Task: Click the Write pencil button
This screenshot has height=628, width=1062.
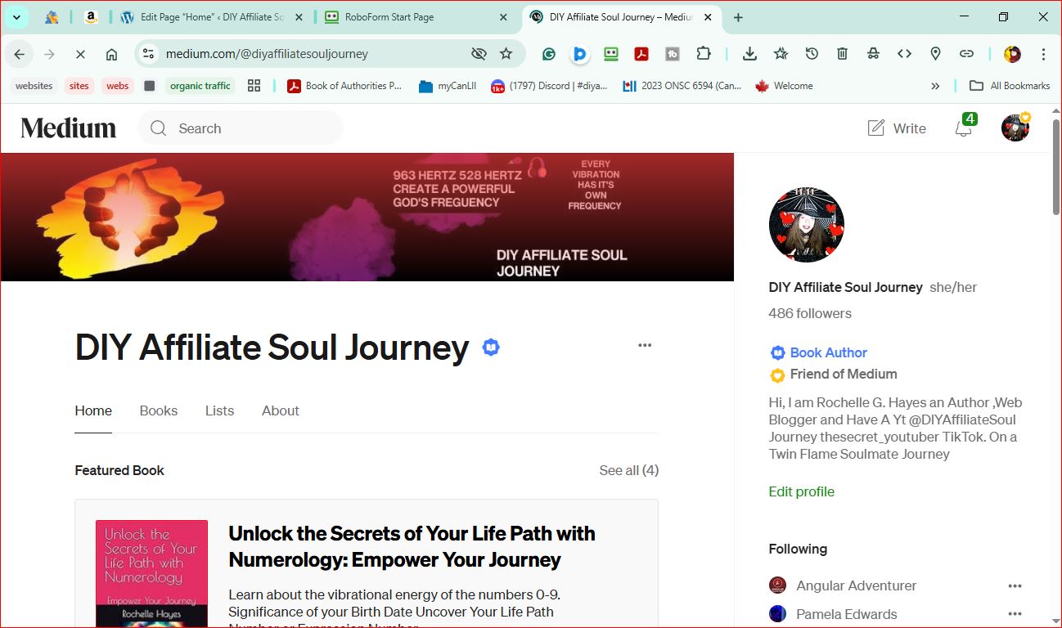Action: (x=897, y=128)
